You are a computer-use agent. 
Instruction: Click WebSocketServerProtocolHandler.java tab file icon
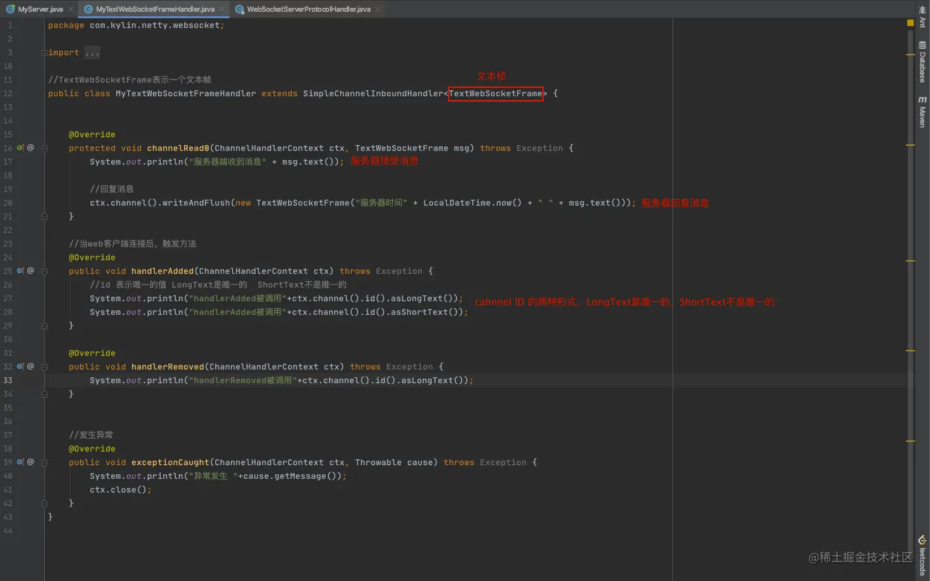(x=239, y=9)
